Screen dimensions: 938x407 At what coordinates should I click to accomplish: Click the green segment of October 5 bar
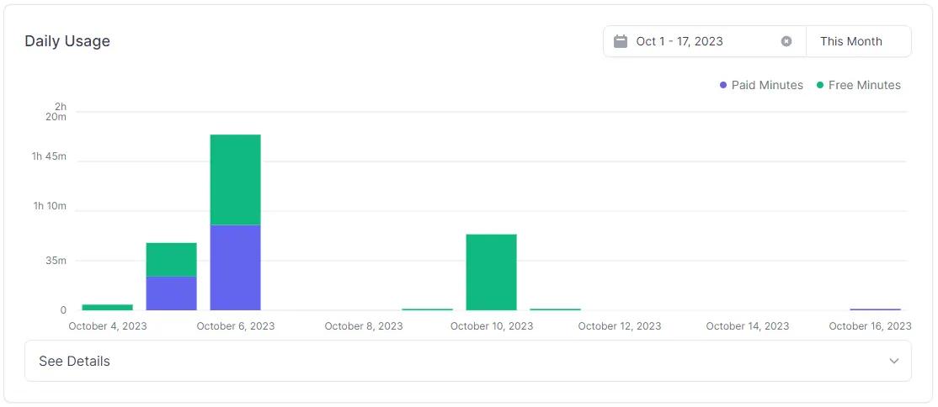tap(171, 259)
